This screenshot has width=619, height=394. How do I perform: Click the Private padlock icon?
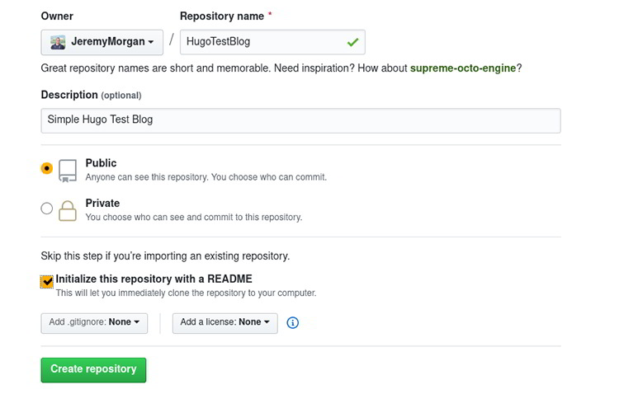tap(68, 210)
